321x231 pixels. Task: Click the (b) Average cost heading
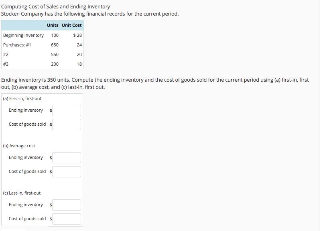(18, 146)
